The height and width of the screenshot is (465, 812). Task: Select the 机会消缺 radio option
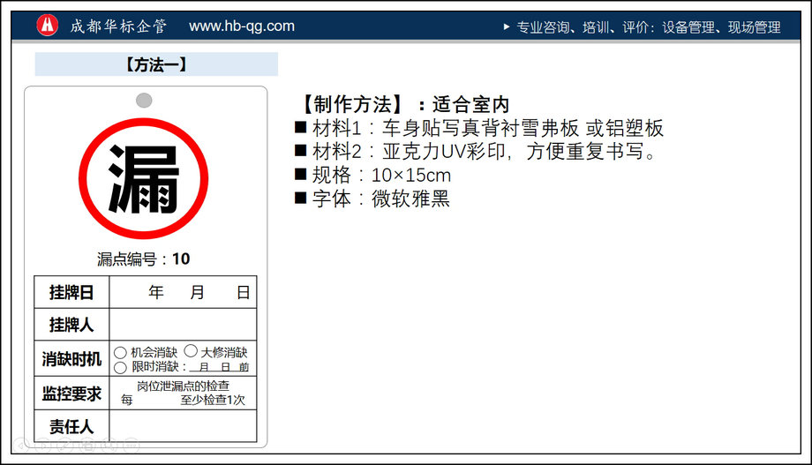coord(120,352)
